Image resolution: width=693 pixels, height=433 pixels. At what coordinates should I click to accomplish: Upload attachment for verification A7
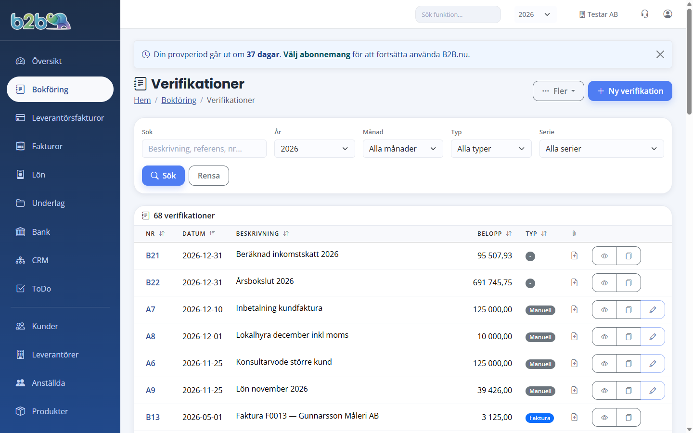(x=574, y=309)
